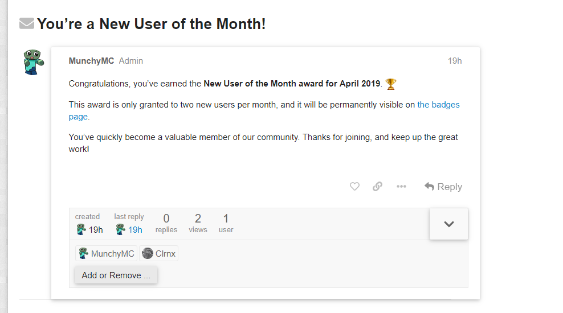Click the 19h post timestamp
The height and width of the screenshot is (313, 563).
tap(454, 61)
